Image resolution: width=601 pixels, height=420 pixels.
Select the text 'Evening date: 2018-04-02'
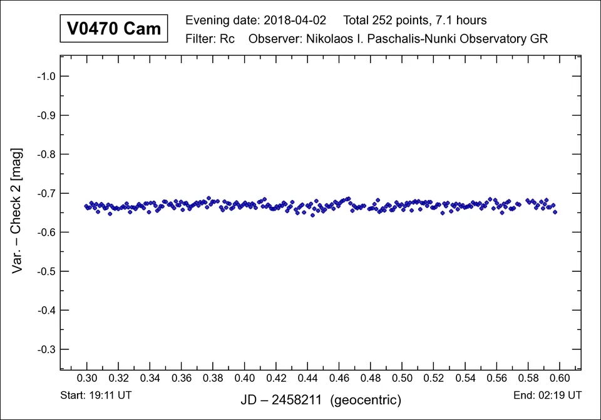(255, 20)
